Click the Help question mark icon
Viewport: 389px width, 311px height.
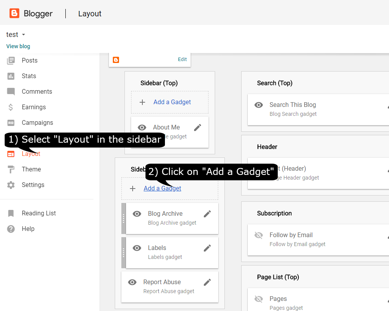click(11, 229)
